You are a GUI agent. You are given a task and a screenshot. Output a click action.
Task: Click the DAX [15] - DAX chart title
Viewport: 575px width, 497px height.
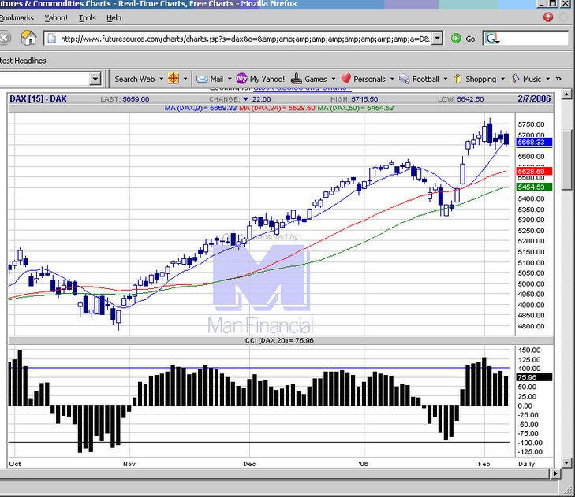click(x=38, y=99)
